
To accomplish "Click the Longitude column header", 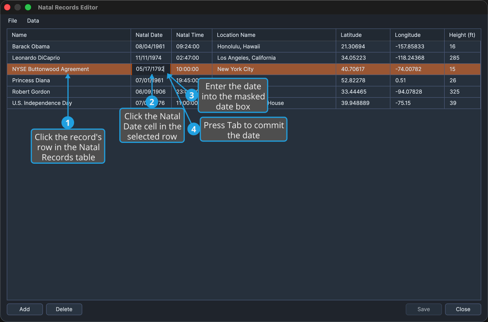I will 417,35.
